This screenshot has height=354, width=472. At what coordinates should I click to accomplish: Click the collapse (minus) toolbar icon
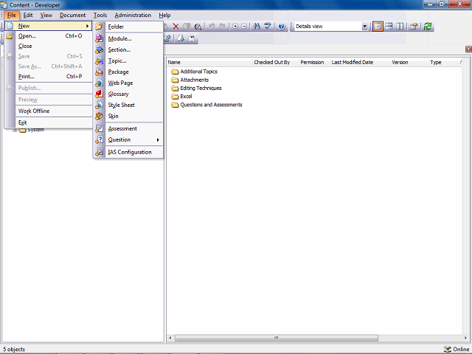[x=244, y=27]
